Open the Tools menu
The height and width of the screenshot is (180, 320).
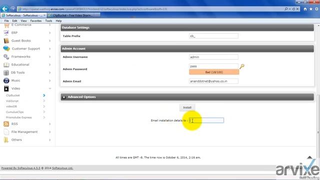coord(48,21)
